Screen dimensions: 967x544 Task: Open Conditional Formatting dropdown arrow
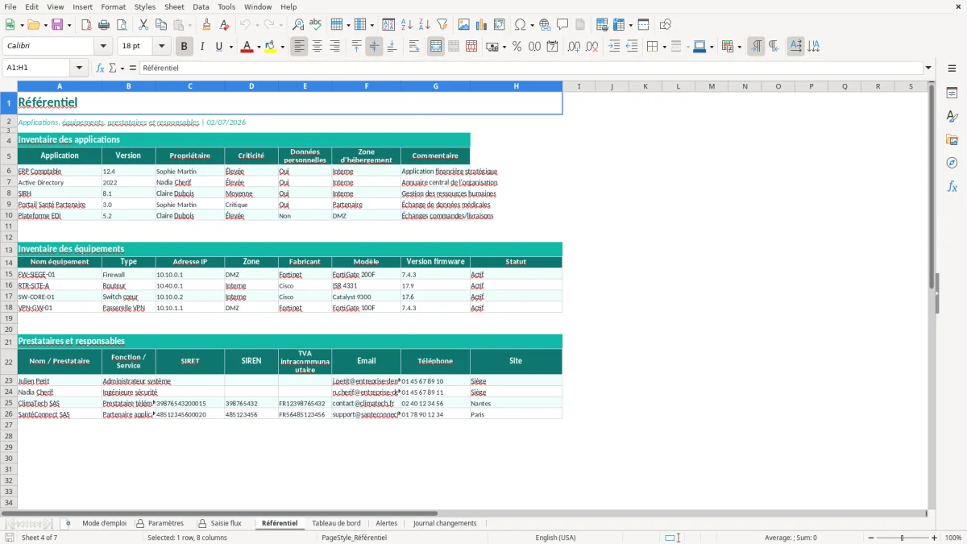[739, 47]
